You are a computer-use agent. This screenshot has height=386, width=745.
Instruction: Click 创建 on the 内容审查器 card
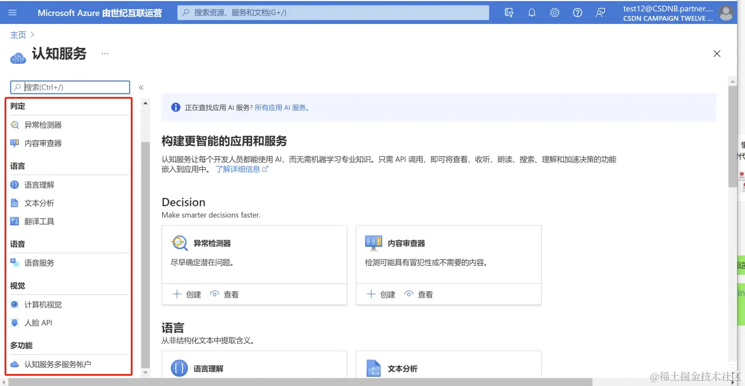pos(381,294)
